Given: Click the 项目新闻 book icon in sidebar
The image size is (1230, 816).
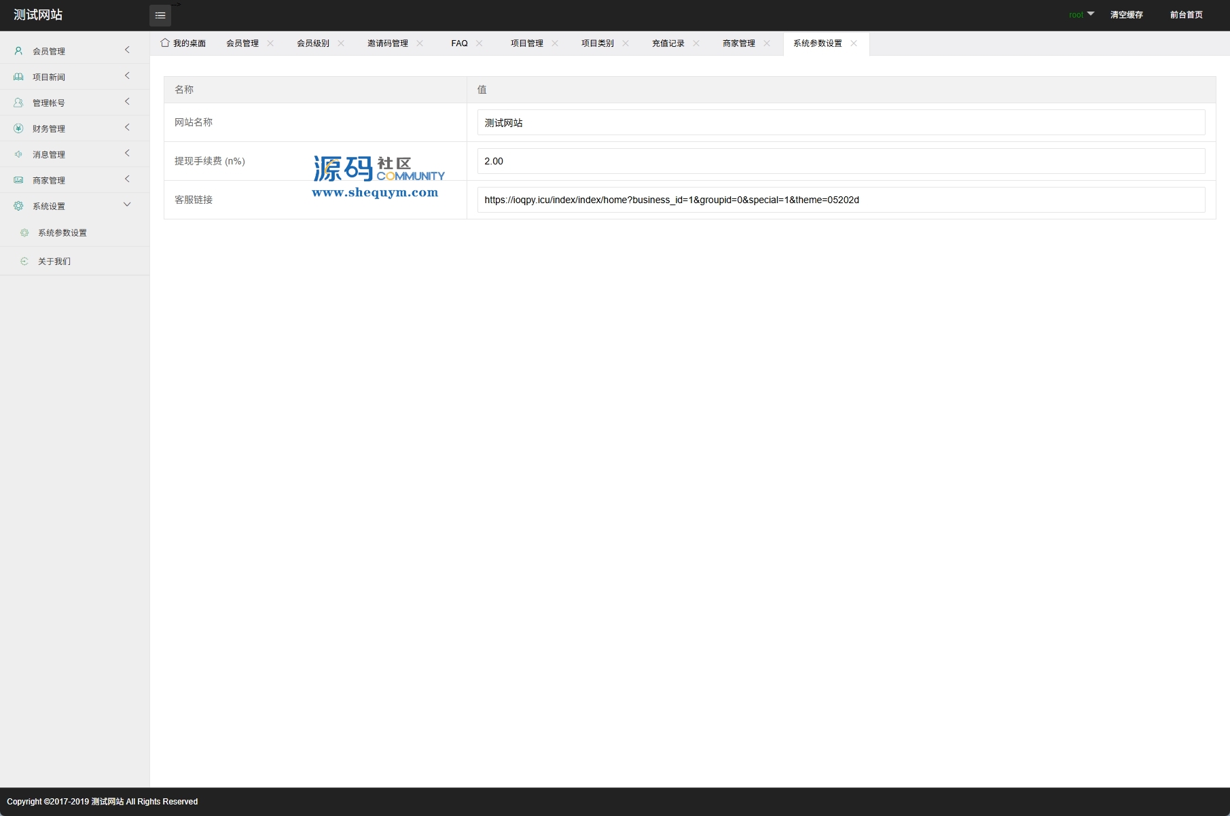Looking at the screenshot, I should pos(18,77).
